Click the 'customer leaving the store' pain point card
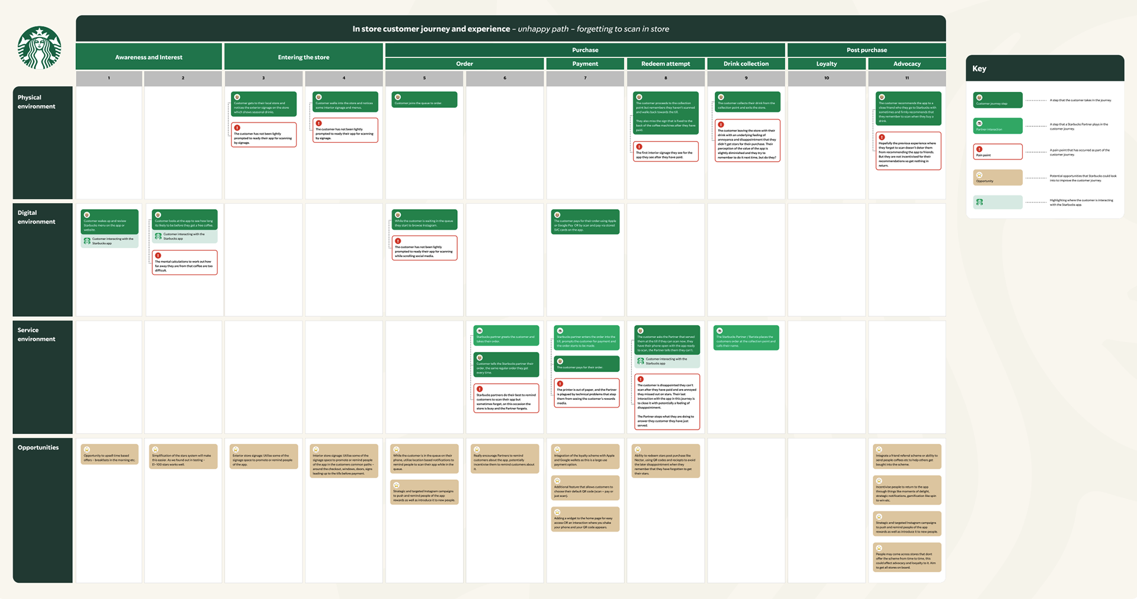1137x599 pixels. (747, 140)
